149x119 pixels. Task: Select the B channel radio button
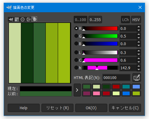click(x=76, y=44)
